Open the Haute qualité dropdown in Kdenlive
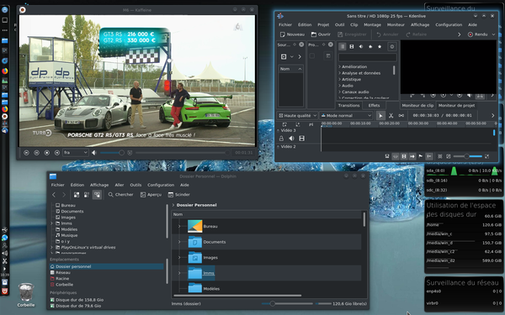The image size is (505, 315). point(297,116)
